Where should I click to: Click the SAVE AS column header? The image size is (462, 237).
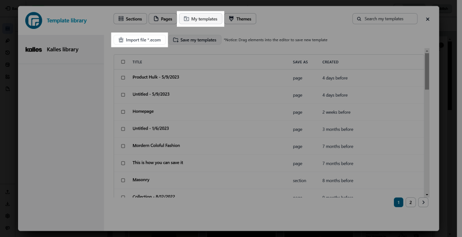pyautogui.click(x=300, y=62)
